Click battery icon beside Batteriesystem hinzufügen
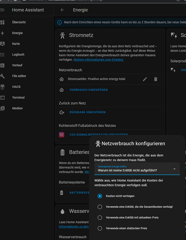The width and height of the screenshot is (186, 240). tap(62, 193)
